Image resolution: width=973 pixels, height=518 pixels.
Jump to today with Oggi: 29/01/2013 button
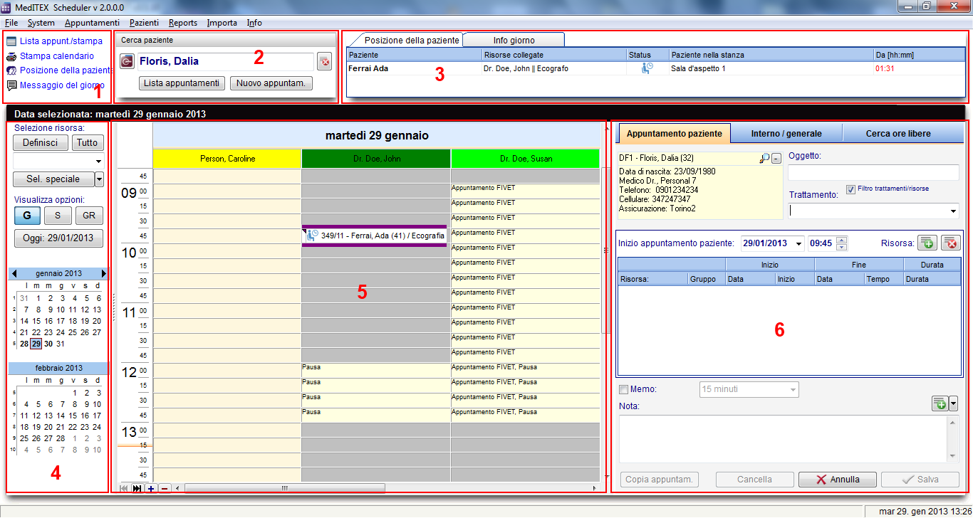[58, 238]
